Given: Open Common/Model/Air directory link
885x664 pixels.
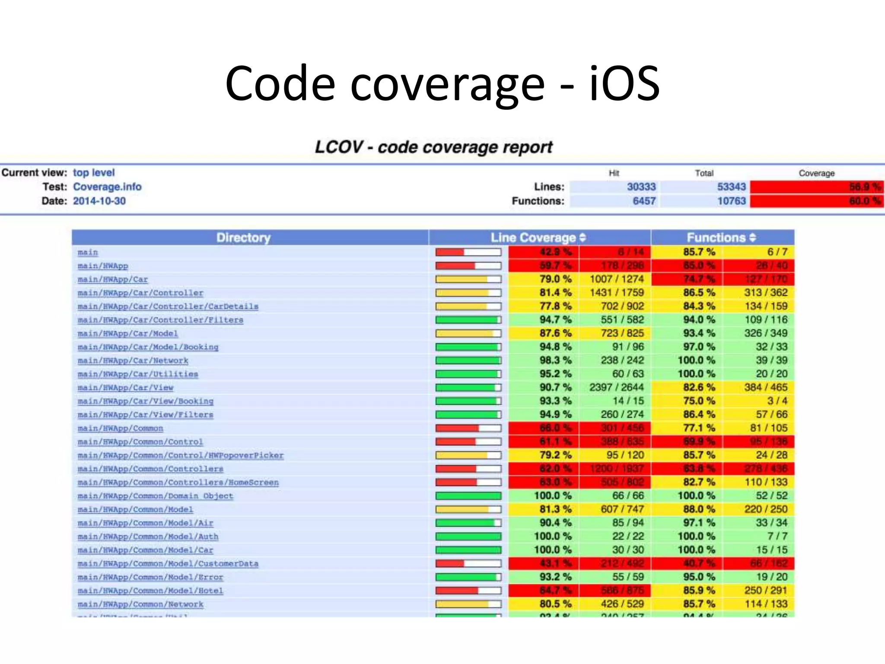Looking at the screenshot, I should (146, 523).
